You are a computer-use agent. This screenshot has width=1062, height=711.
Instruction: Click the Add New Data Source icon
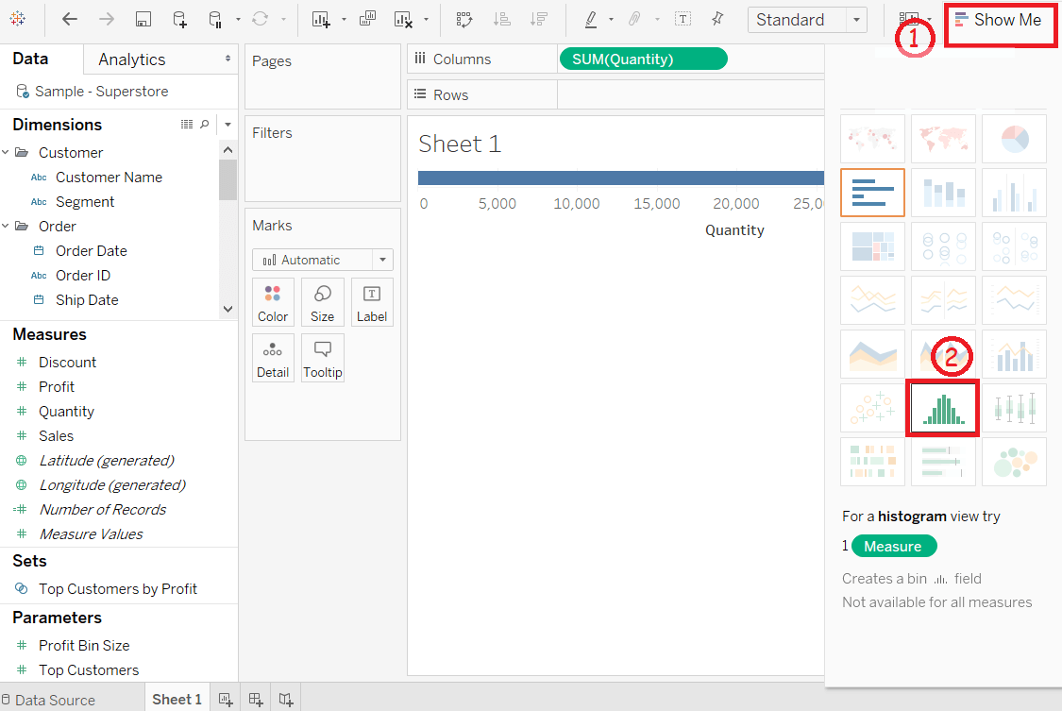[x=179, y=19]
